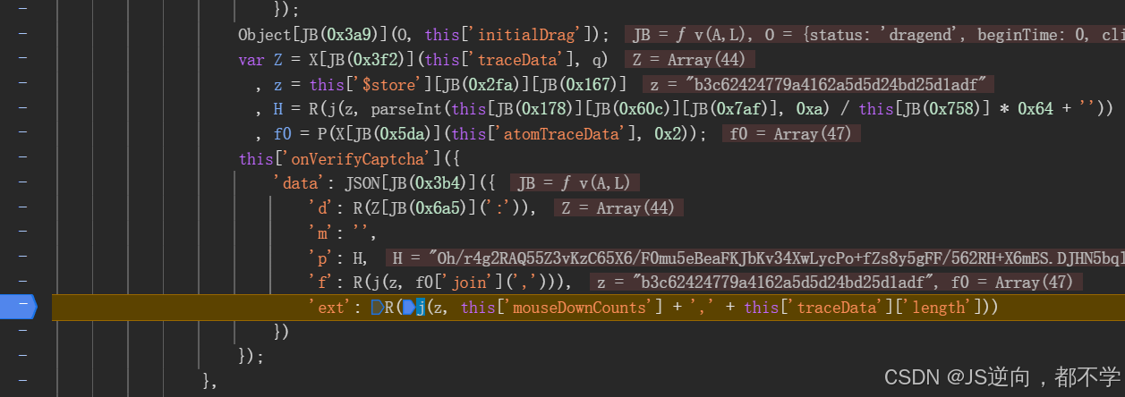Set breakpoint on gutter of 'f': R(j(z line
The width and height of the screenshot is (1125, 397).
(21, 283)
